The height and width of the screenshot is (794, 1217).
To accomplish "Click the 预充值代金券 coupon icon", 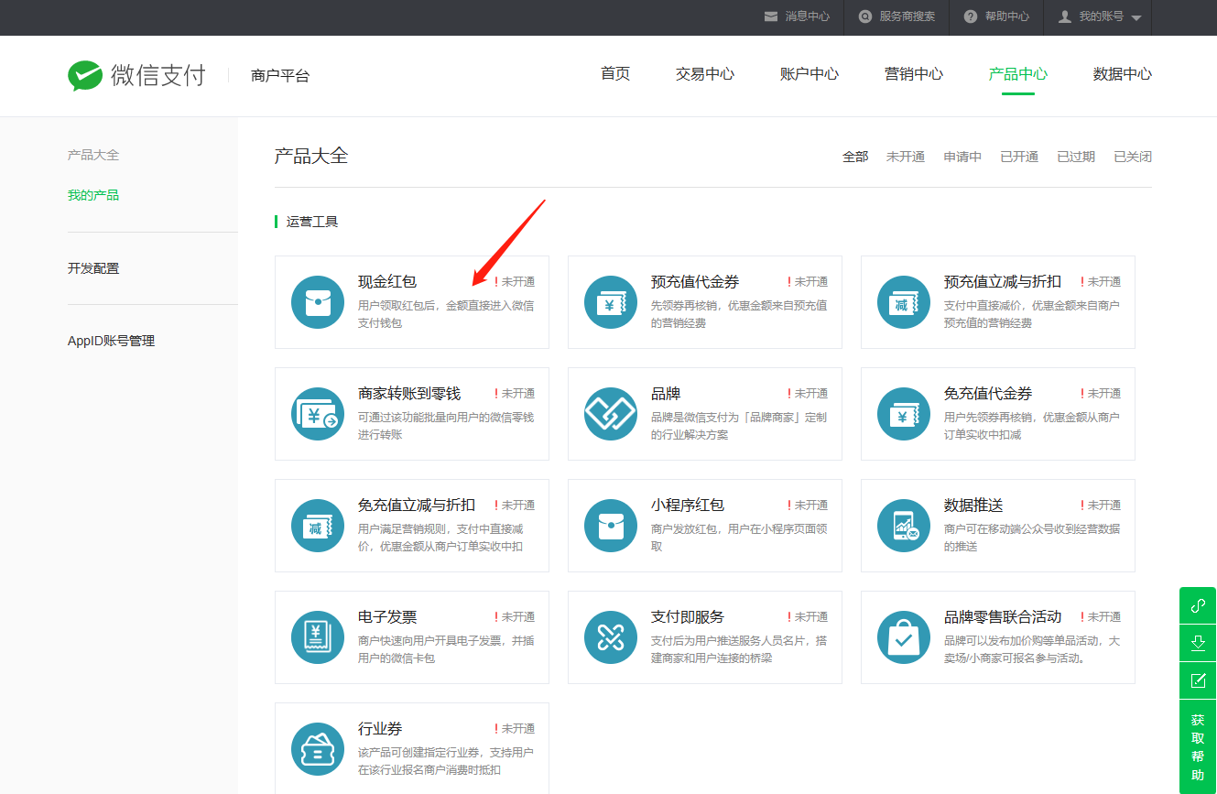I will tap(611, 302).
